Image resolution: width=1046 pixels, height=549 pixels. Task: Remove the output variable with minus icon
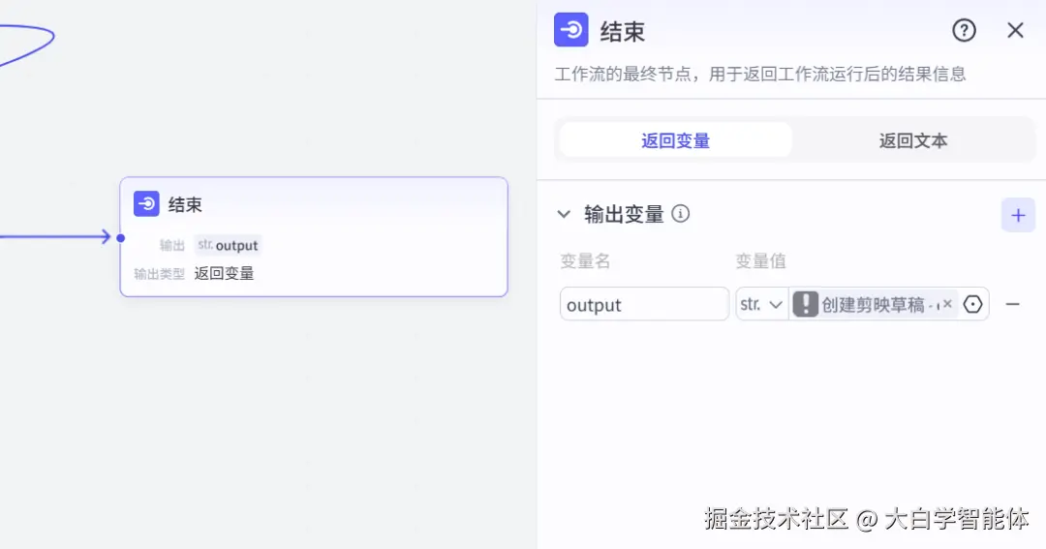point(1012,304)
